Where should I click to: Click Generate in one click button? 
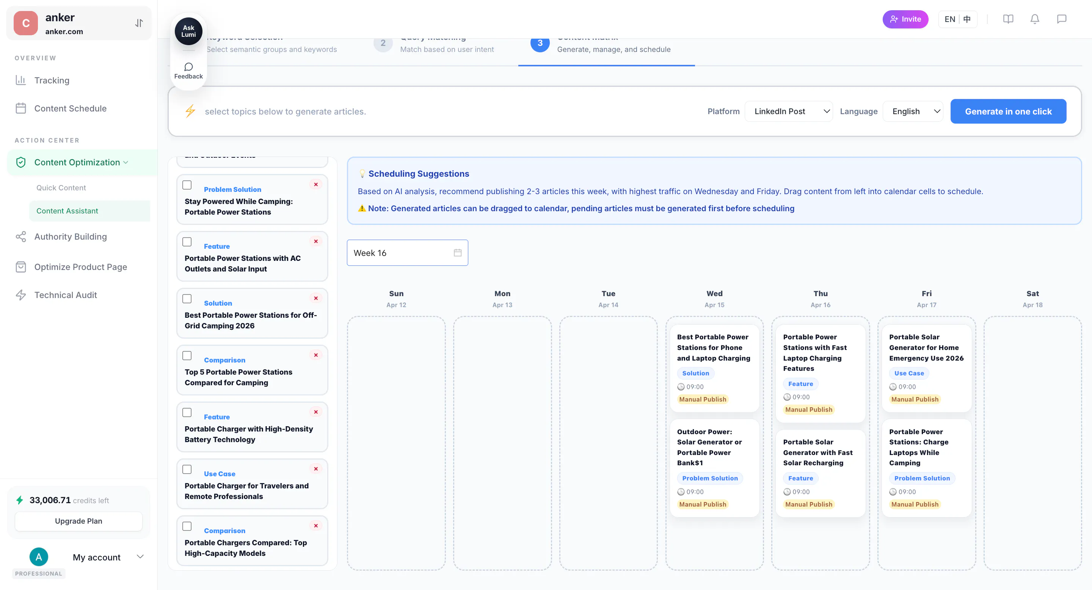pyautogui.click(x=1008, y=111)
